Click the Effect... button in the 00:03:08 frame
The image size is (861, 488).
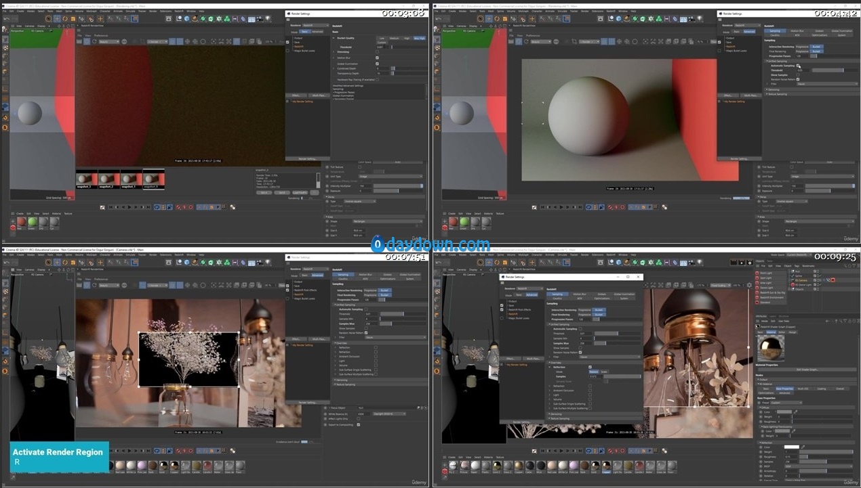tap(296, 95)
